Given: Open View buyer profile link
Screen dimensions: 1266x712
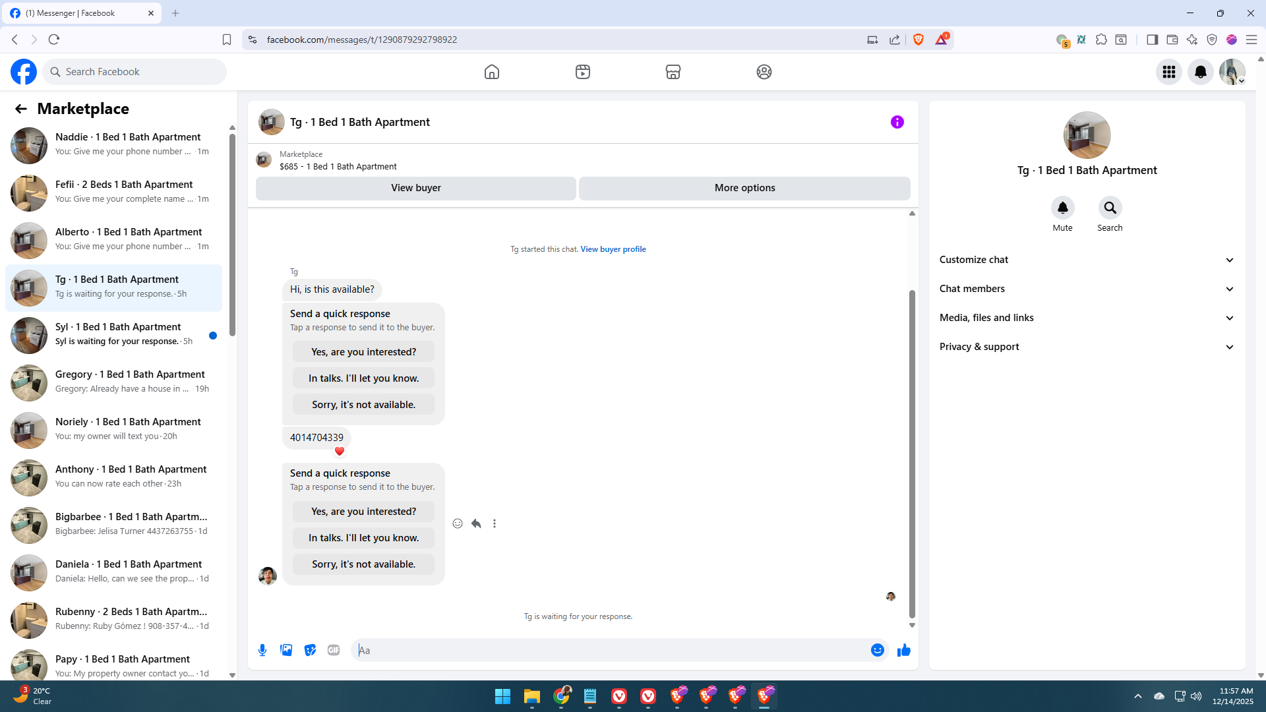Looking at the screenshot, I should [613, 249].
